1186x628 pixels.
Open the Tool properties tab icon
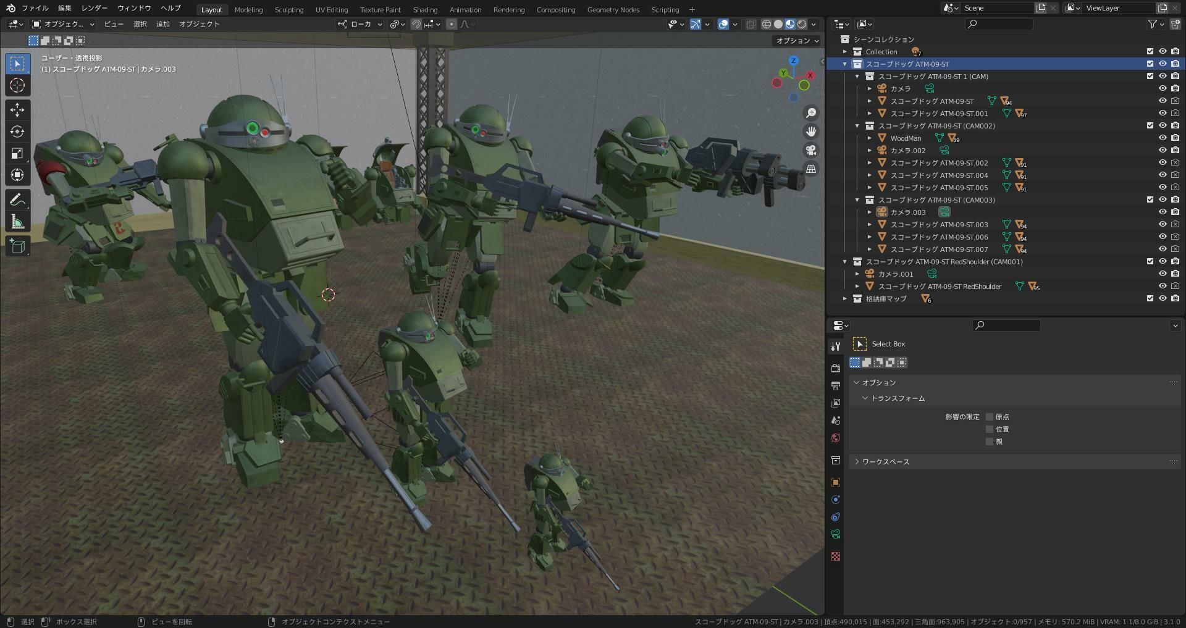[x=836, y=346]
